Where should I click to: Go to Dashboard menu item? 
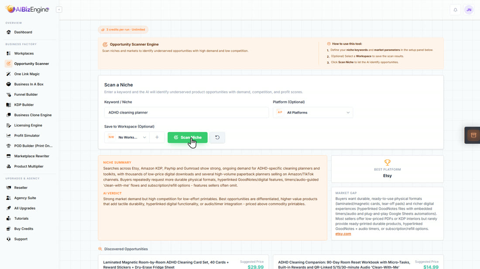tap(23, 32)
